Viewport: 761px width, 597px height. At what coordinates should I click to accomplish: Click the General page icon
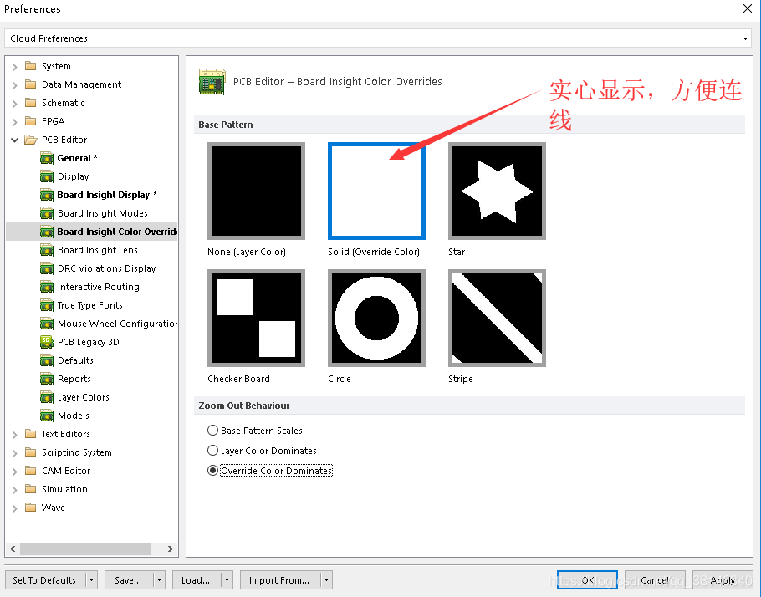[x=47, y=158]
